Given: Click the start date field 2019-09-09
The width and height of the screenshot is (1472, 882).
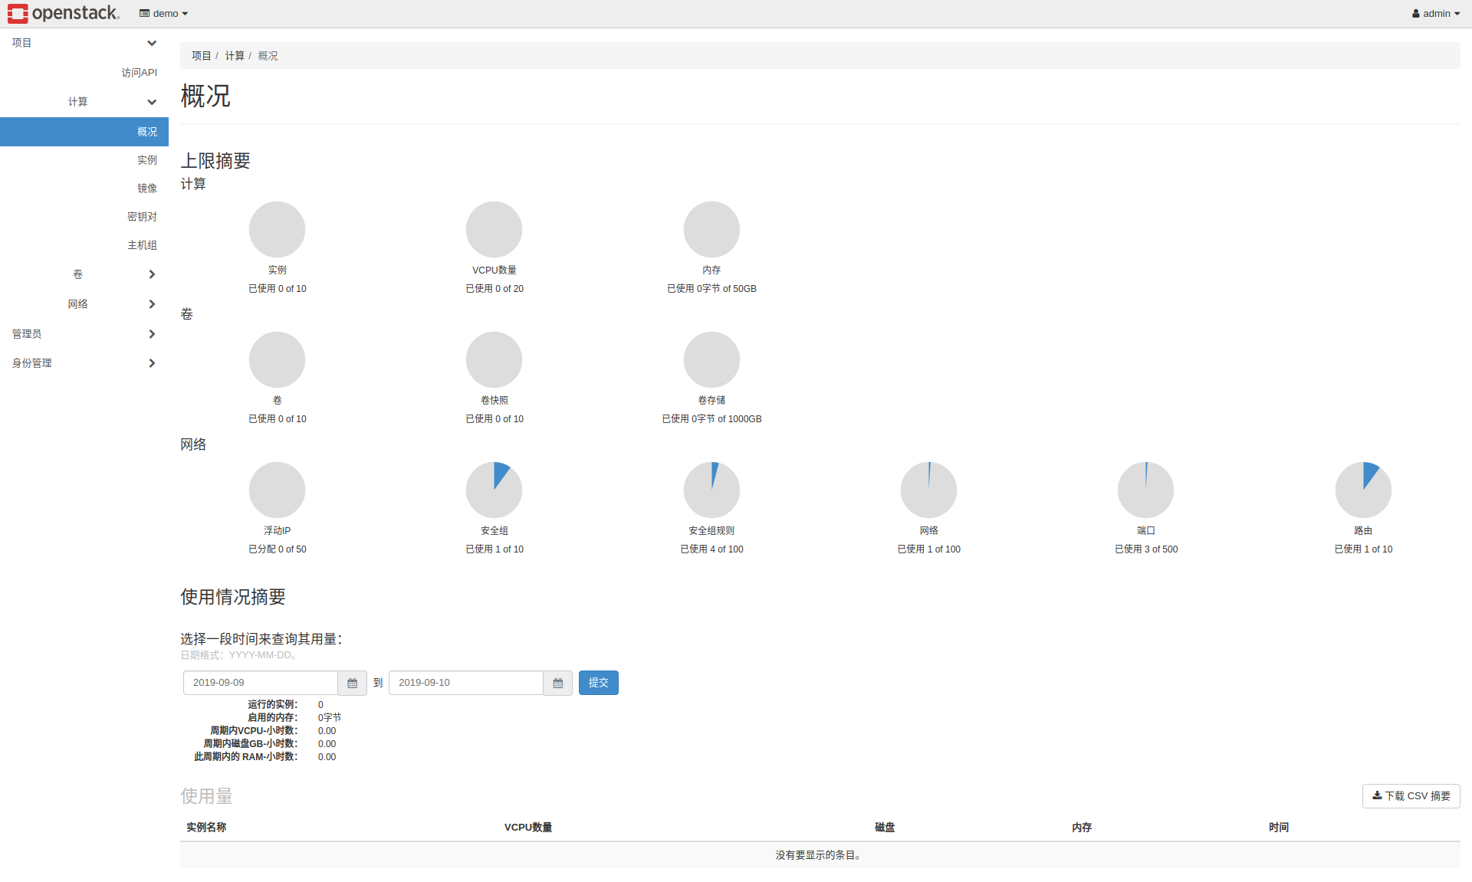Looking at the screenshot, I should [x=260, y=683].
